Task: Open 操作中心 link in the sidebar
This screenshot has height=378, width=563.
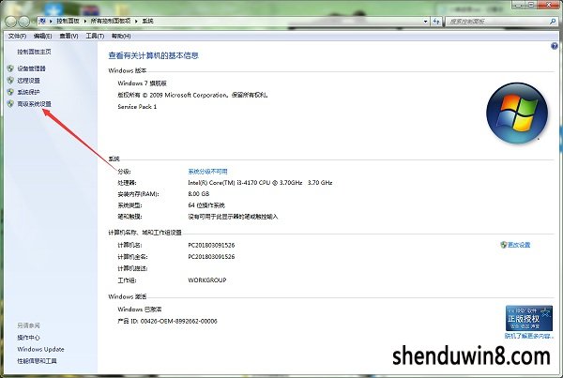Action: pos(28,338)
